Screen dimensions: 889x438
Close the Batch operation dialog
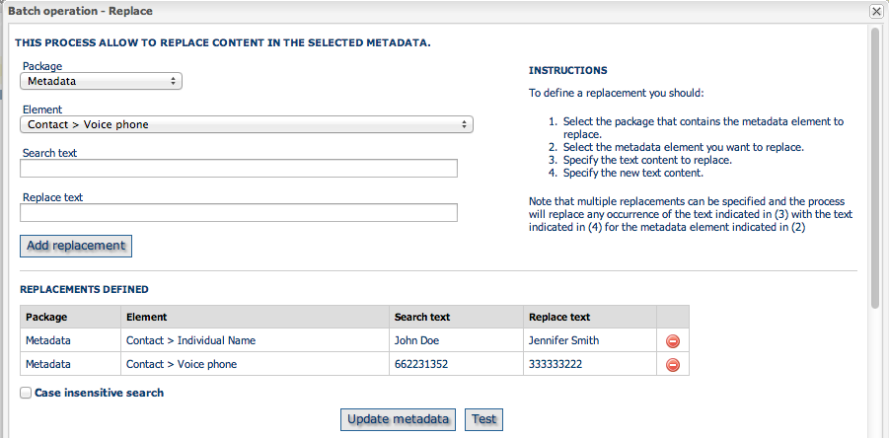coord(875,11)
